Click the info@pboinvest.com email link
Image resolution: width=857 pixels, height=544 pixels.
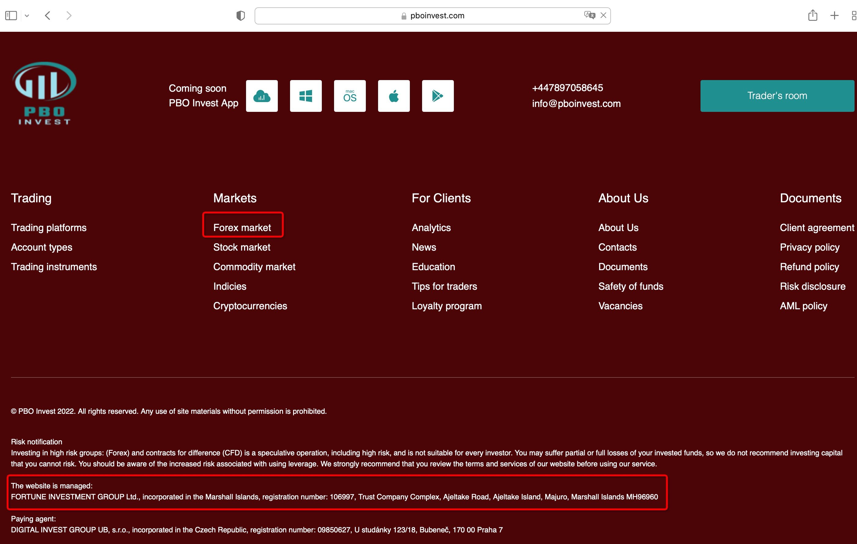[576, 104]
